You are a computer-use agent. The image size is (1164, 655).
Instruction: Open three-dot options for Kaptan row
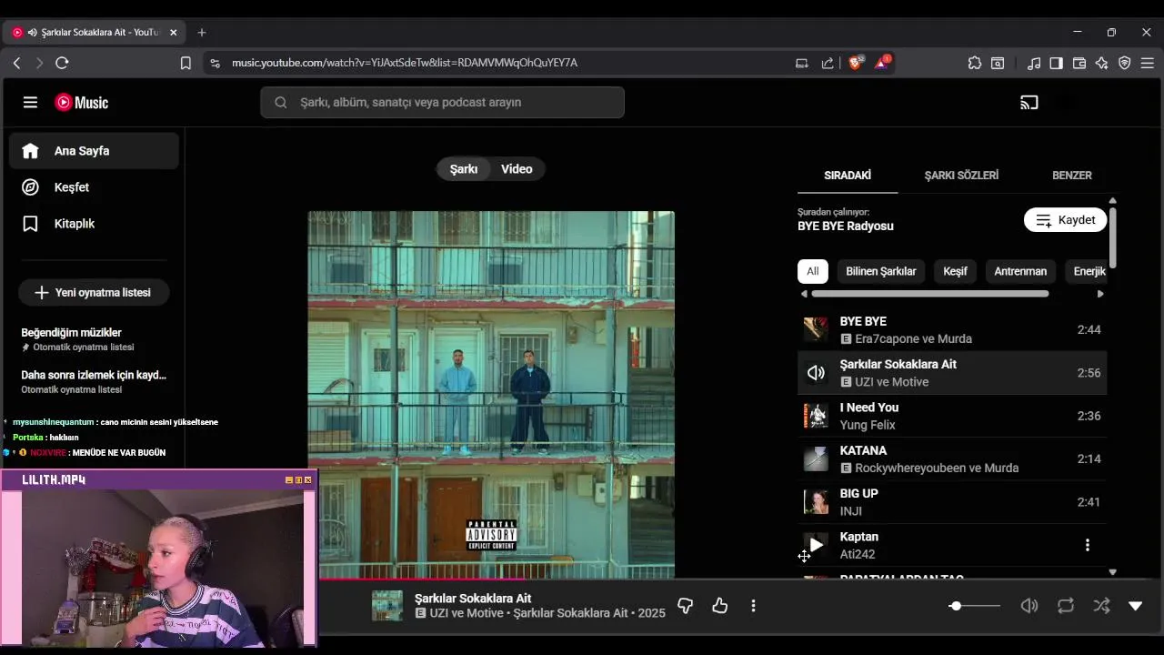1087,545
